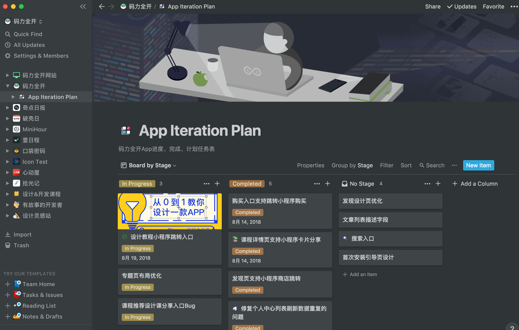
Task: Expand the MiniHour sidebar page
Action: [x=7, y=129]
